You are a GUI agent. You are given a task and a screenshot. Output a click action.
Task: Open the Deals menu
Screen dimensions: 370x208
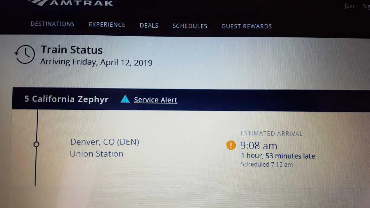click(x=149, y=26)
